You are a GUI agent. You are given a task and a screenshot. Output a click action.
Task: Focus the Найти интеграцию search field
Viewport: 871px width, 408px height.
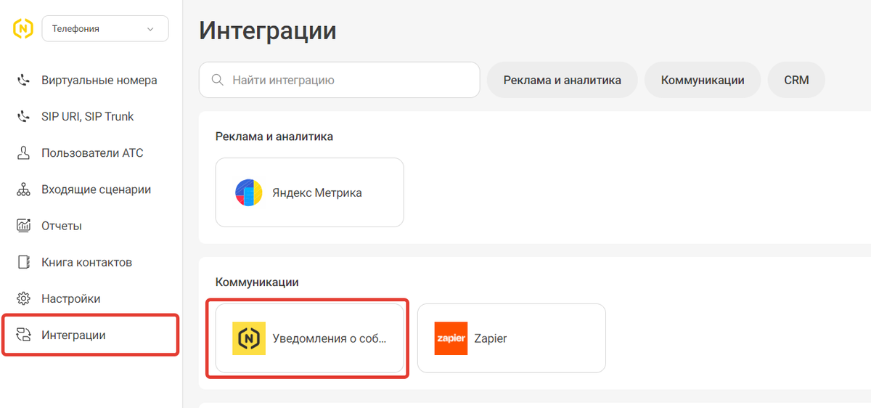click(x=340, y=80)
